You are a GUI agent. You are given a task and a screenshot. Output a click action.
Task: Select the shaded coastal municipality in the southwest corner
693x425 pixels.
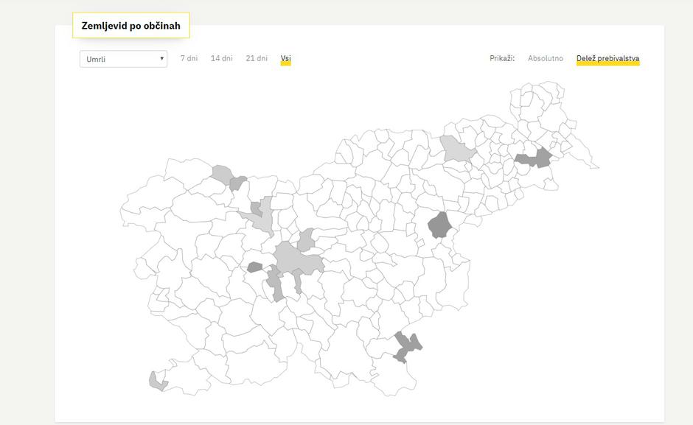click(153, 380)
